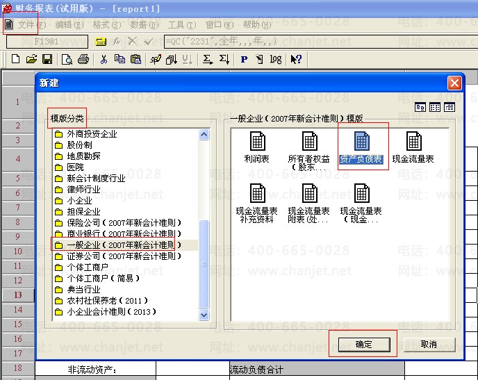The image size is (478, 380).
Task: Switch to list details view
Action: [450, 107]
